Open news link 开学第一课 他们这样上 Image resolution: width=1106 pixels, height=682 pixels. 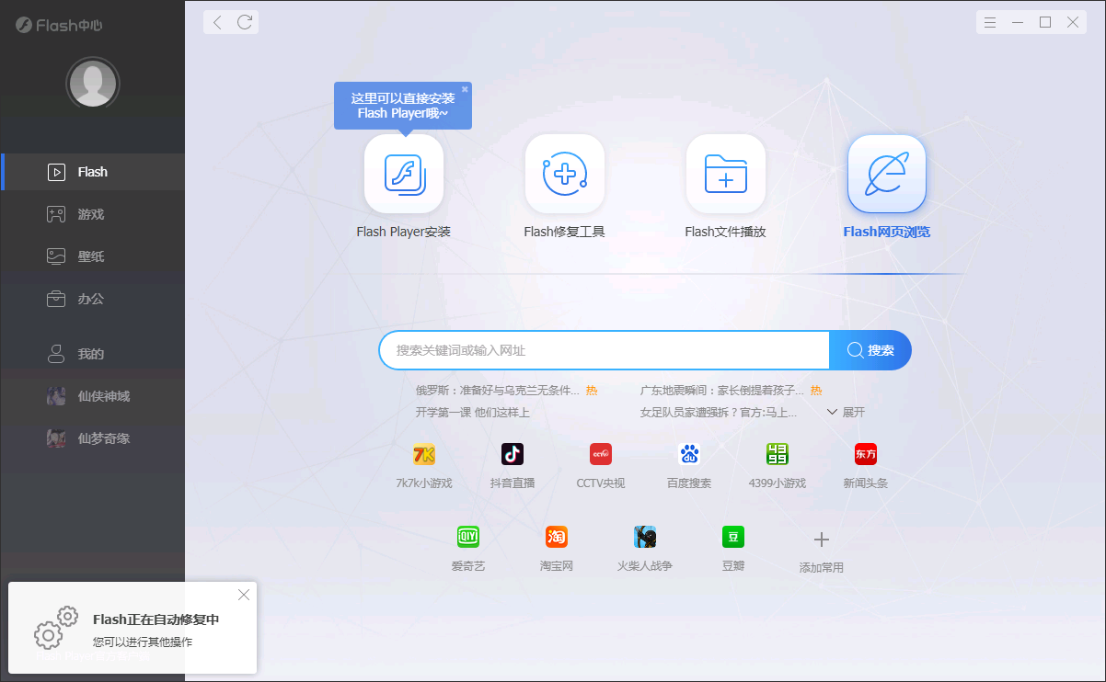(x=473, y=413)
